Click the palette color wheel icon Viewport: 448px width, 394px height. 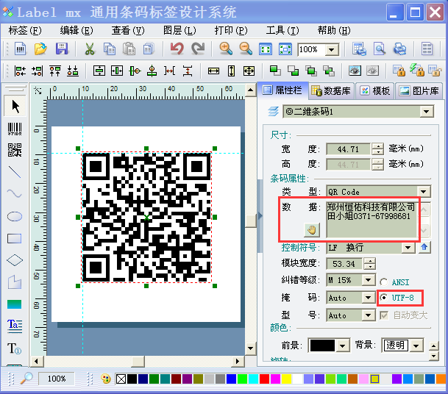(x=105, y=379)
